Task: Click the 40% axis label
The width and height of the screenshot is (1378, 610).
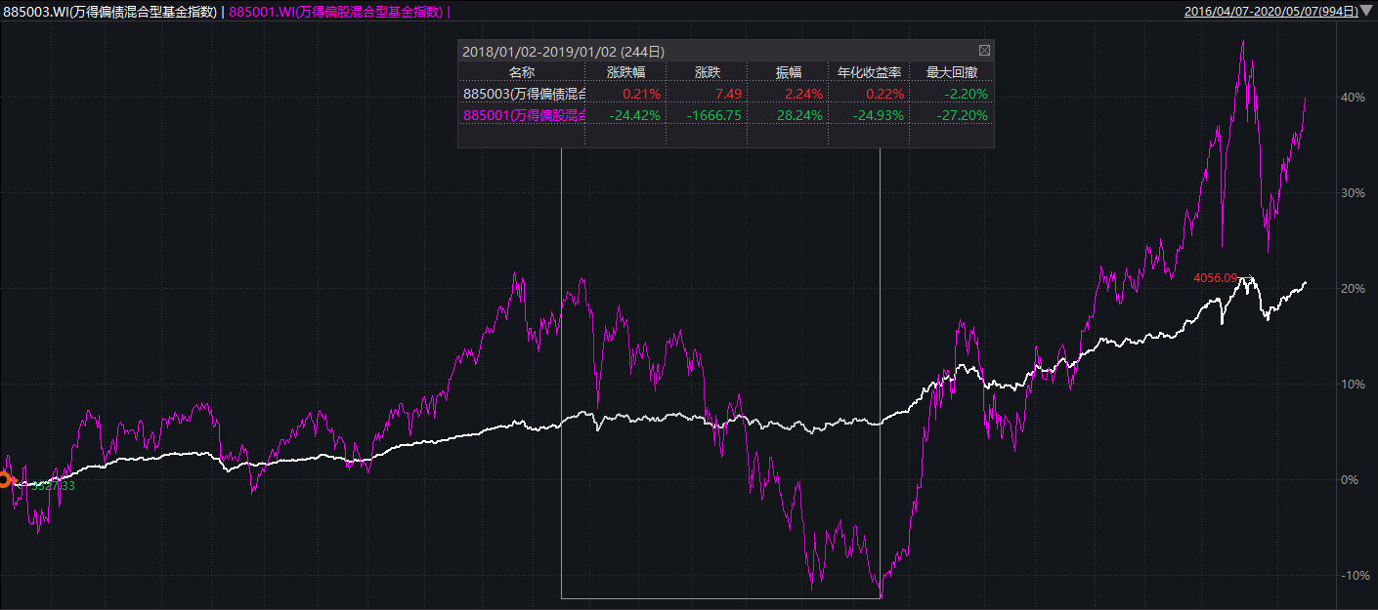Action: pyautogui.click(x=1353, y=98)
